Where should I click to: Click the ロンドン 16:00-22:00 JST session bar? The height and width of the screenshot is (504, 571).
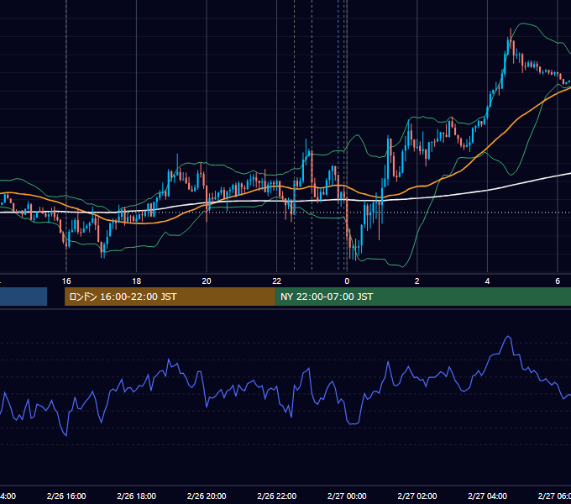pyautogui.click(x=170, y=297)
